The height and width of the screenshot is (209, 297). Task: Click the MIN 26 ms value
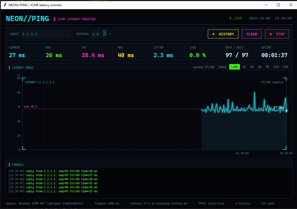pyautogui.click(x=54, y=55)
